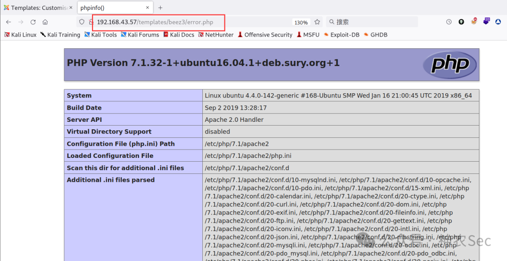This screenshot has width=507, height=261.
Task: Open the orange extension with red badge
Action: 474,22
